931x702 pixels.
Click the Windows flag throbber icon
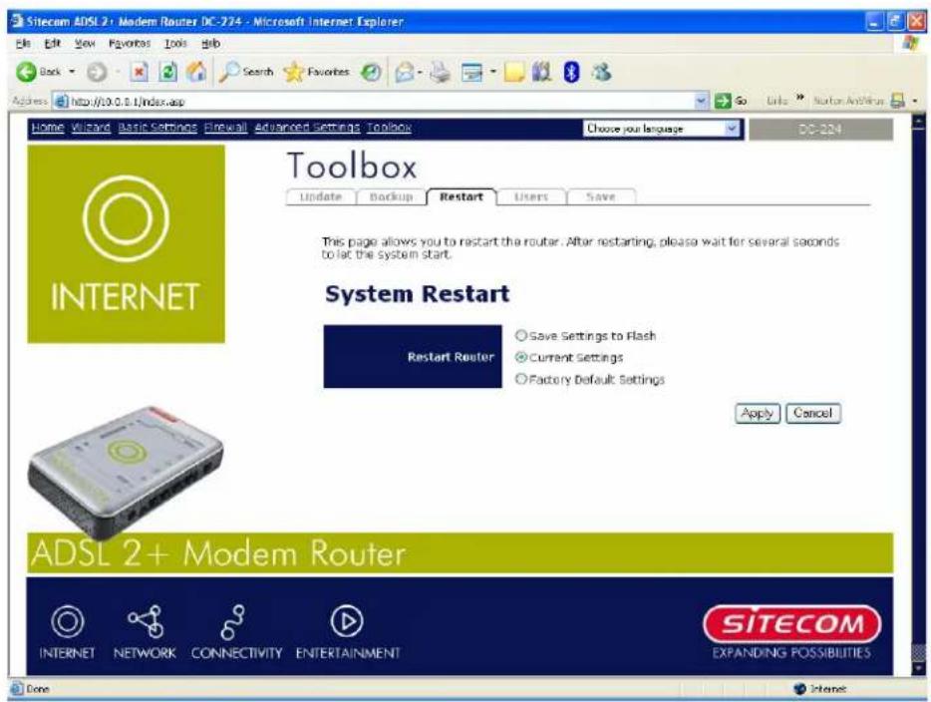[911, 43]
